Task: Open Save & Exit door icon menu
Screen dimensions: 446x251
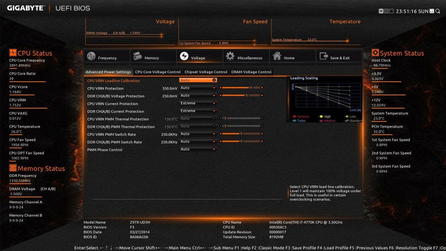Action: click(x=324, y=56)
